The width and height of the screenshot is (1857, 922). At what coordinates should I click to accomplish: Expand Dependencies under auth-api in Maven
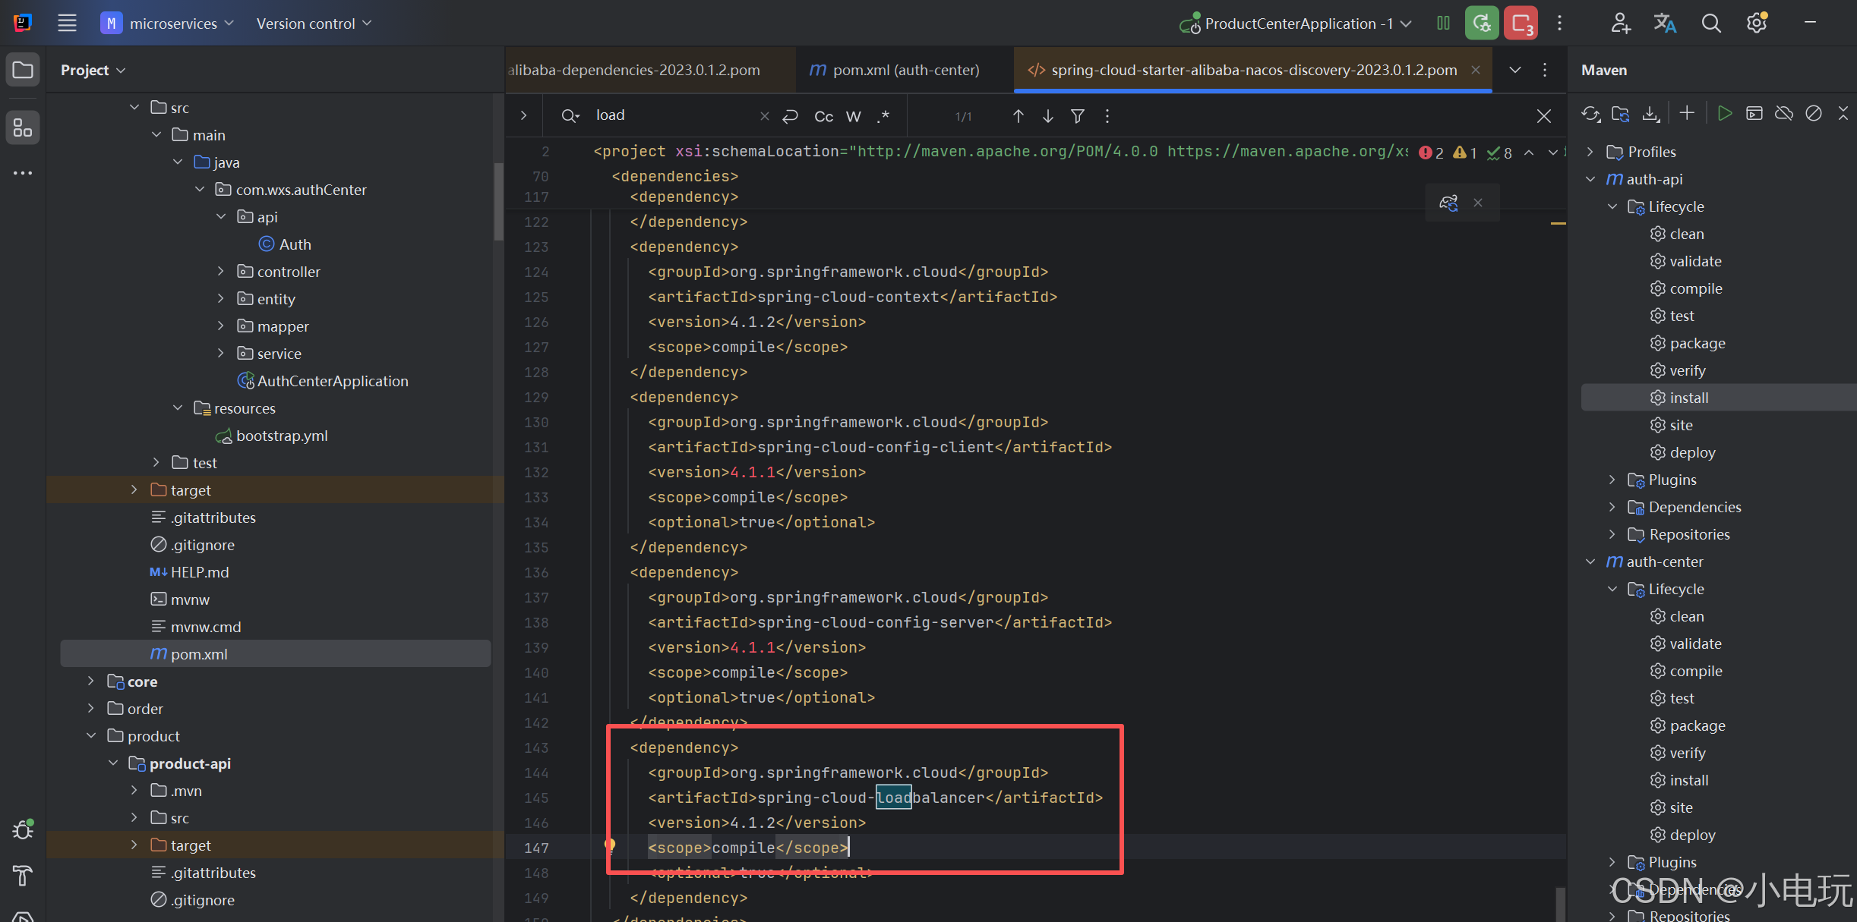pos(1612,507)
